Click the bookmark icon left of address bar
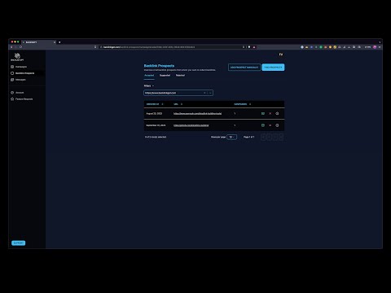391x293 pixels. pos(95,47)
